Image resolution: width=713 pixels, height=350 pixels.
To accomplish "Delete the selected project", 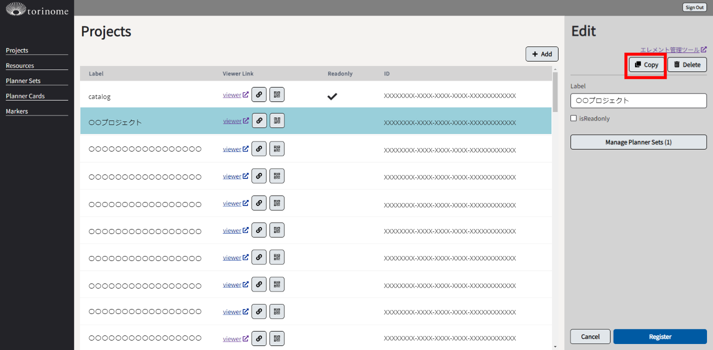I will (x=687, y=64).
